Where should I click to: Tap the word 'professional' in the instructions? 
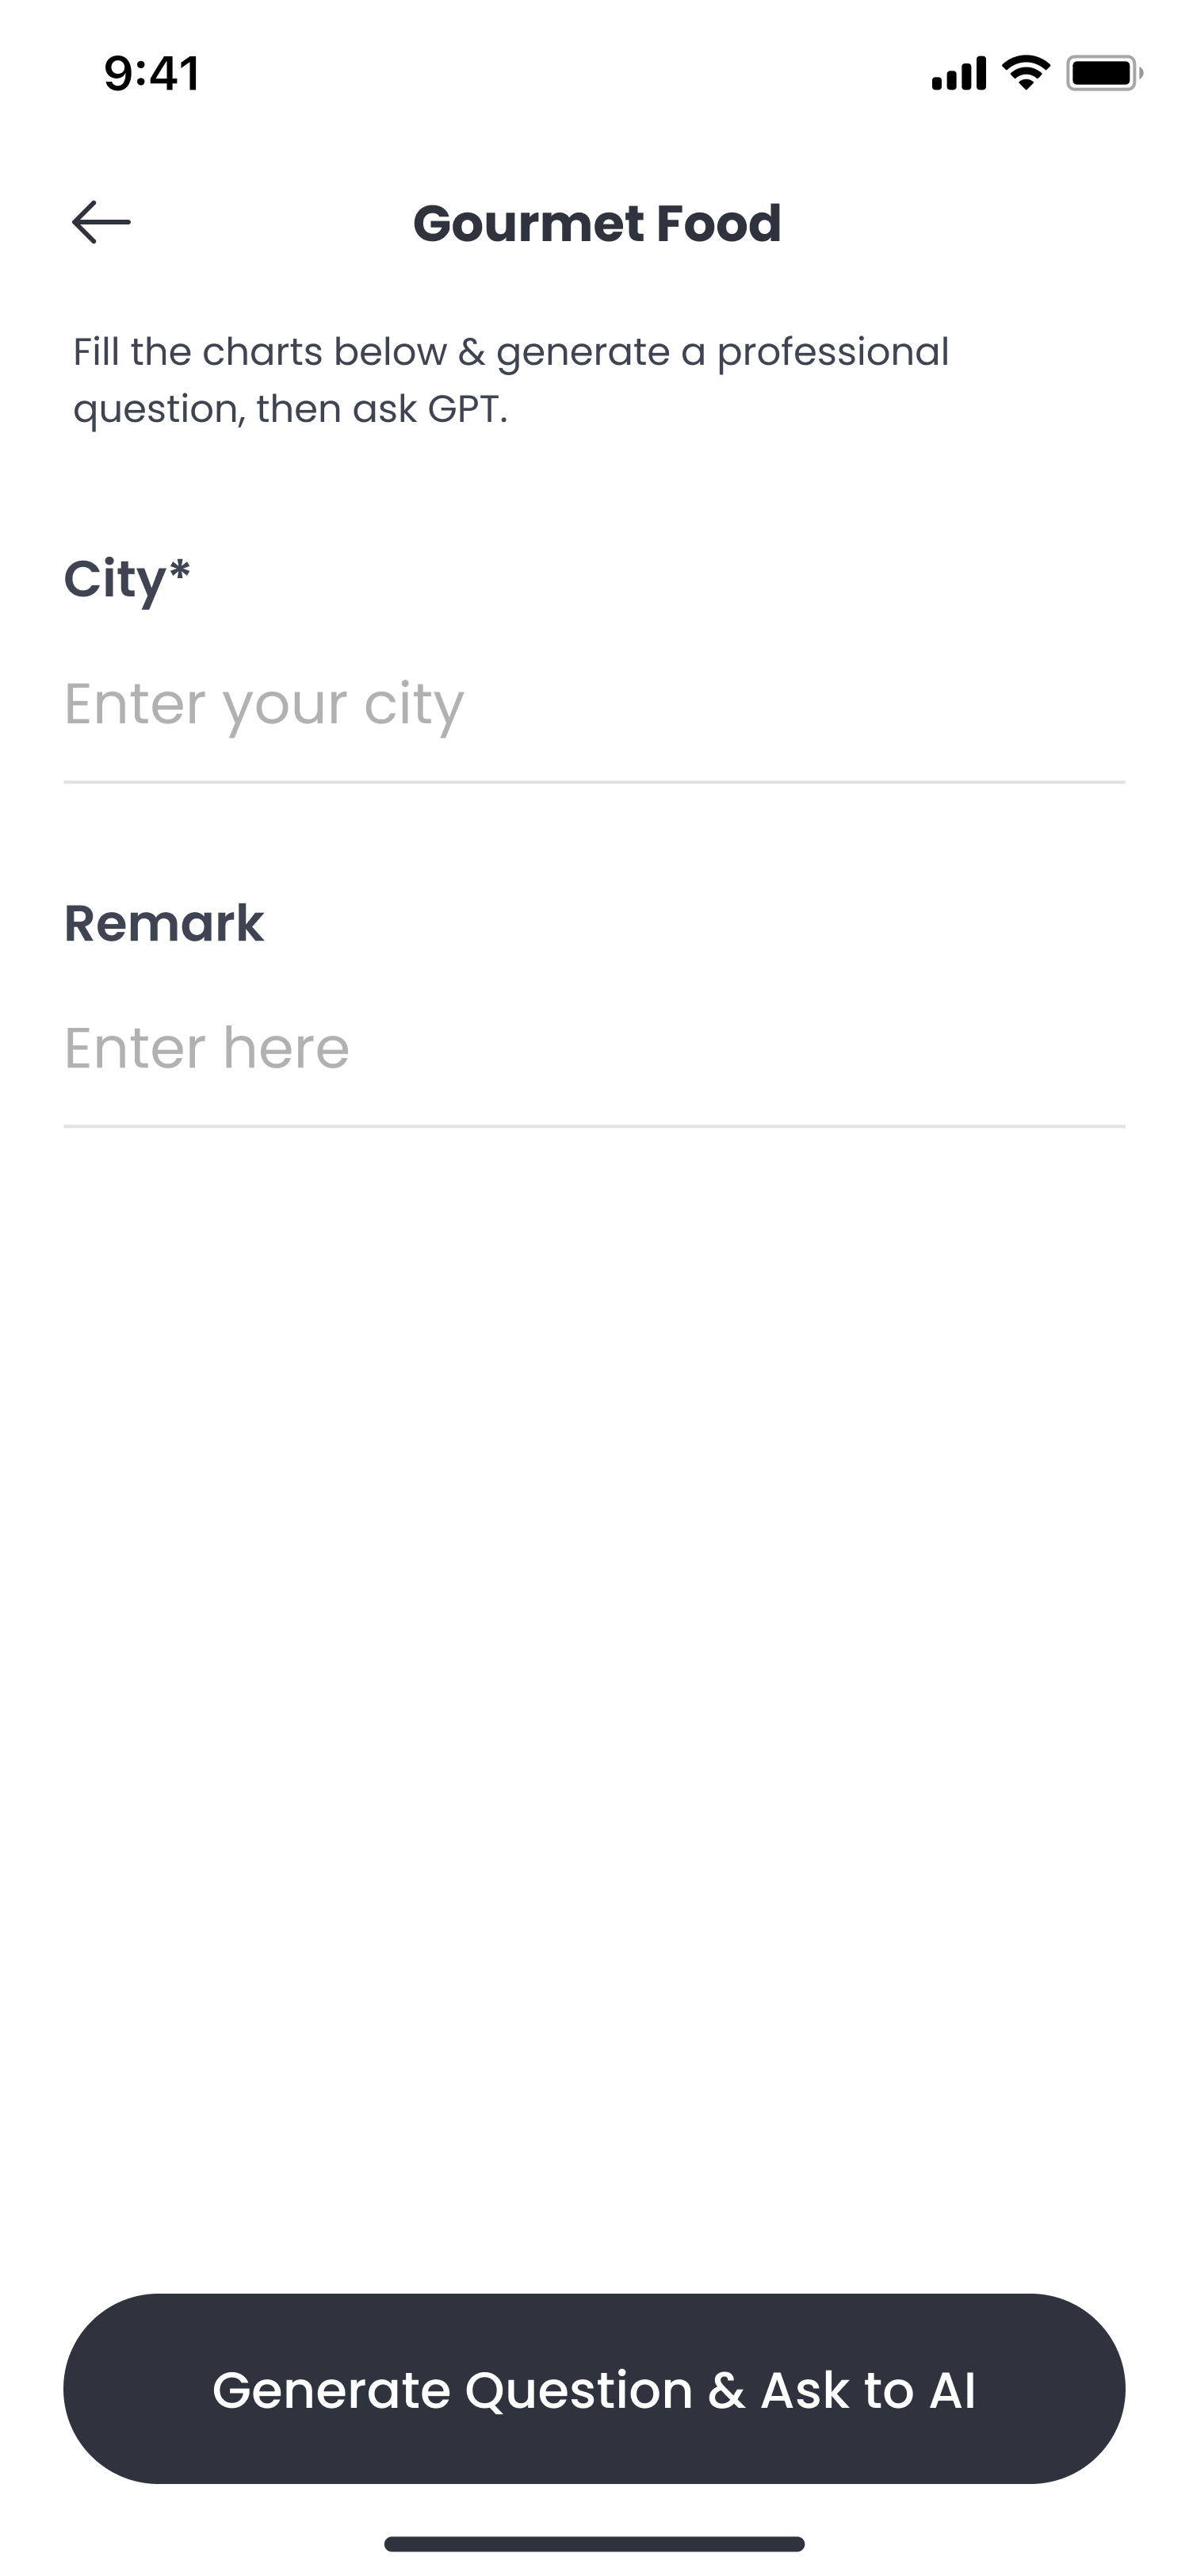pyautogui.click(x=832, y=352)
